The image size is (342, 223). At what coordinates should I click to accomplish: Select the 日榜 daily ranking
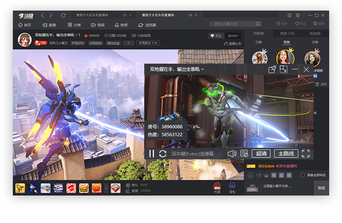click(x=259, y=42)
